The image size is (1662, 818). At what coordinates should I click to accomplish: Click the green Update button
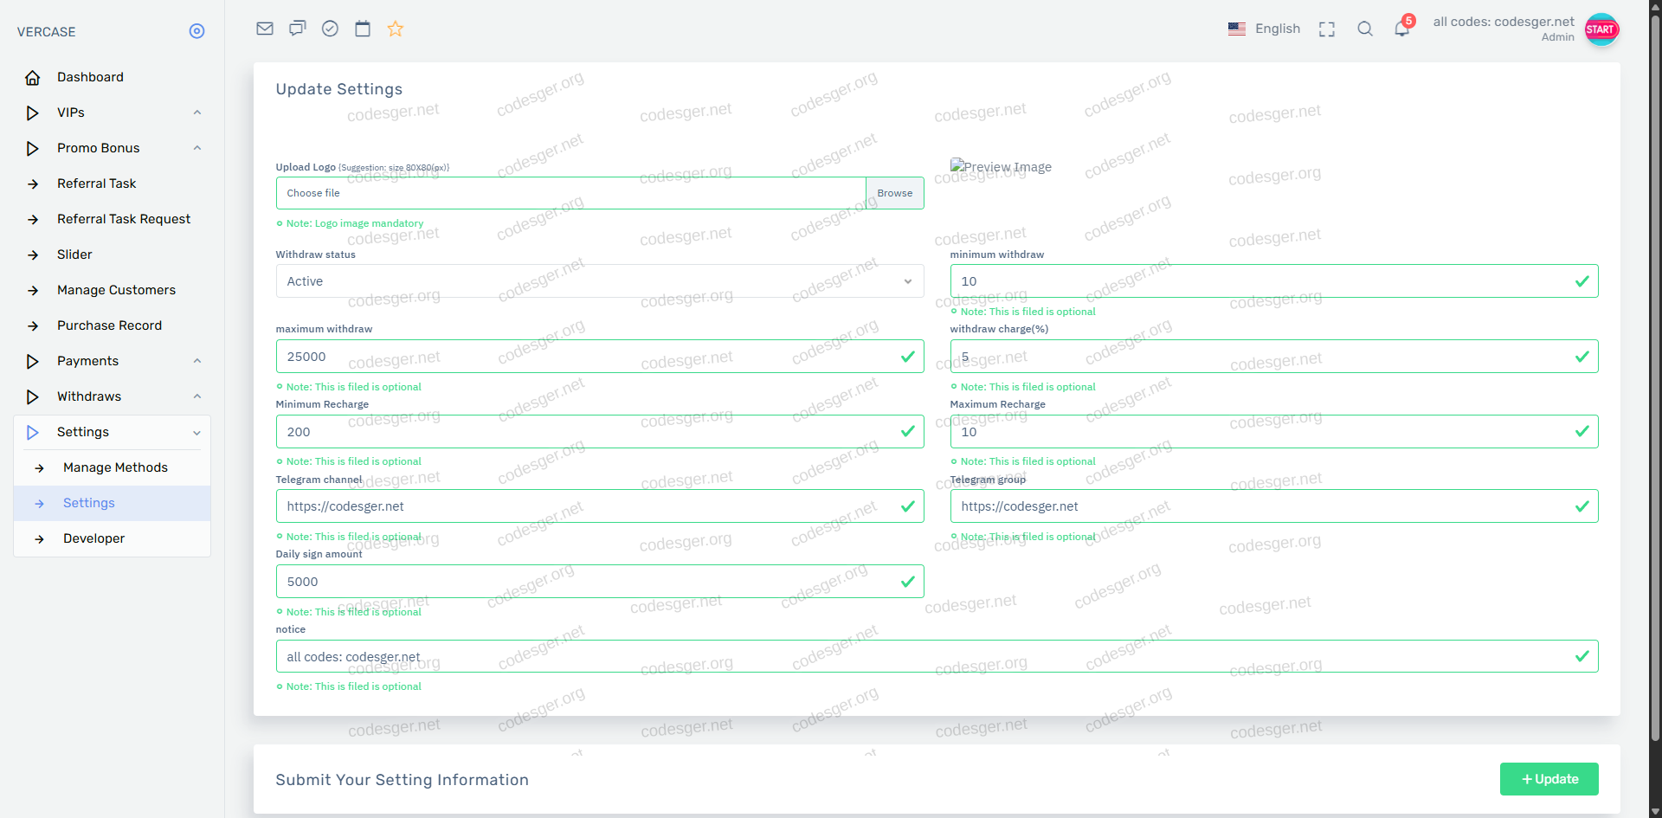point(1549,779)
